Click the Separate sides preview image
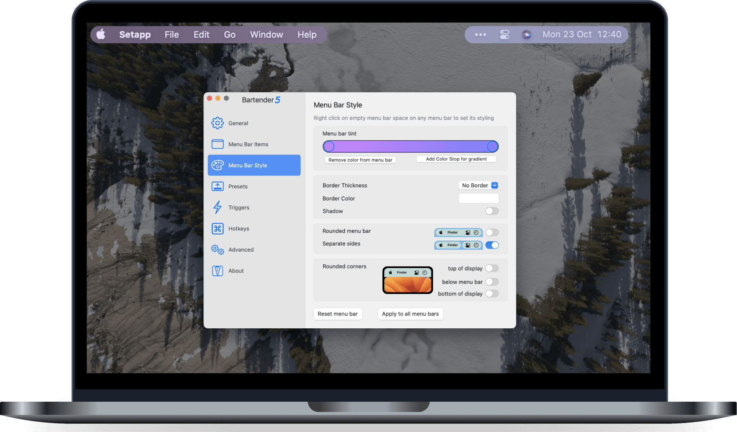The width and height of the screenshot is (737, 432). [x=459, y=245]
